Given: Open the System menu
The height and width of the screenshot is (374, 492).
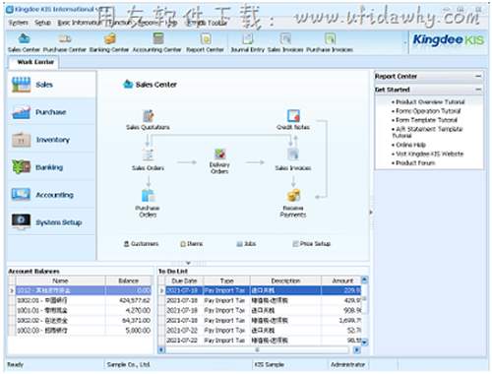Looking at the screenshot, I should tap(19, 23).
